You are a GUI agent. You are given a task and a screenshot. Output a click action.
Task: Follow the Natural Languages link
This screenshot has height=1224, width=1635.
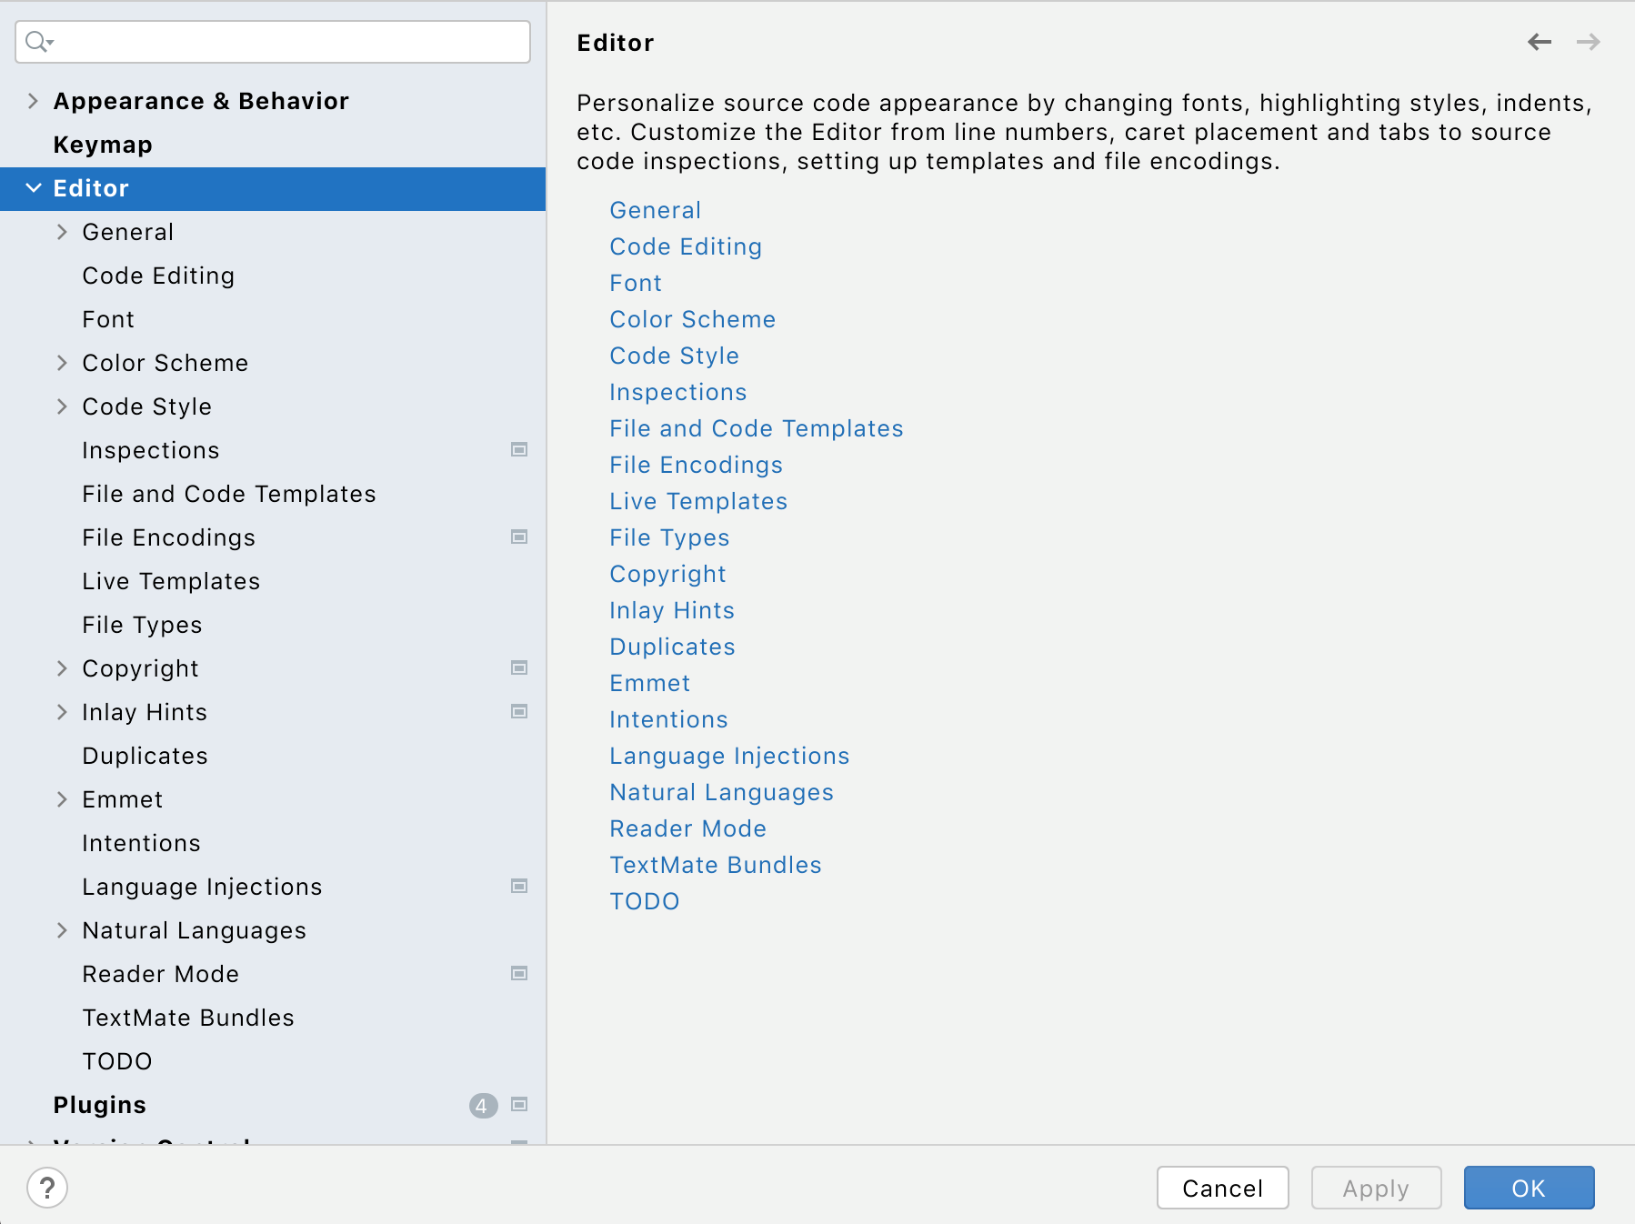[721, 791]
